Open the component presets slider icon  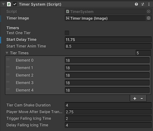coord(143,4)
